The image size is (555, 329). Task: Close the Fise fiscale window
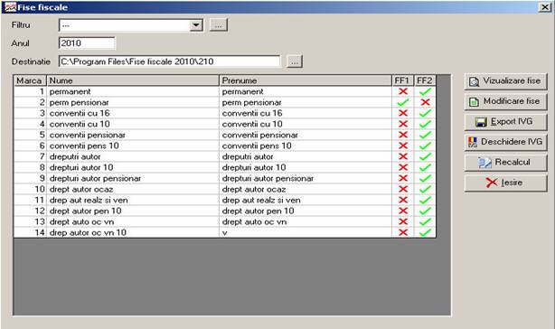coord(544,7)
